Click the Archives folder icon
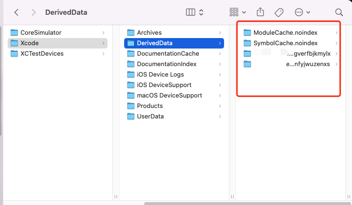 131,32
